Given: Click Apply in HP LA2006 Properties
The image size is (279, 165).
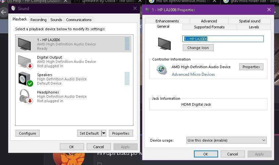Looking at the screenshot, I should click(259, 154).
